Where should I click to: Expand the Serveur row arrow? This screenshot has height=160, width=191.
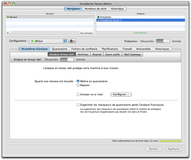point(92,17)
